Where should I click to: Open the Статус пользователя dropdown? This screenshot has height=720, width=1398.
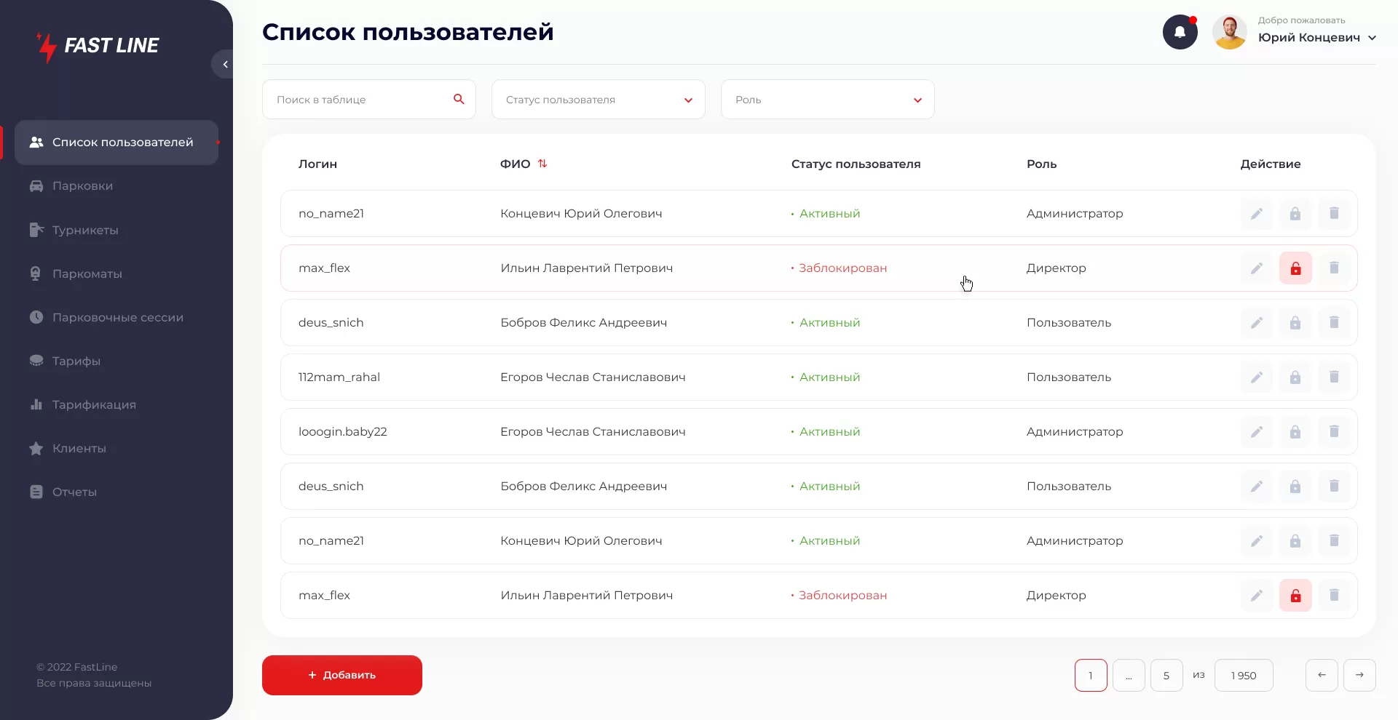point(597,100)
